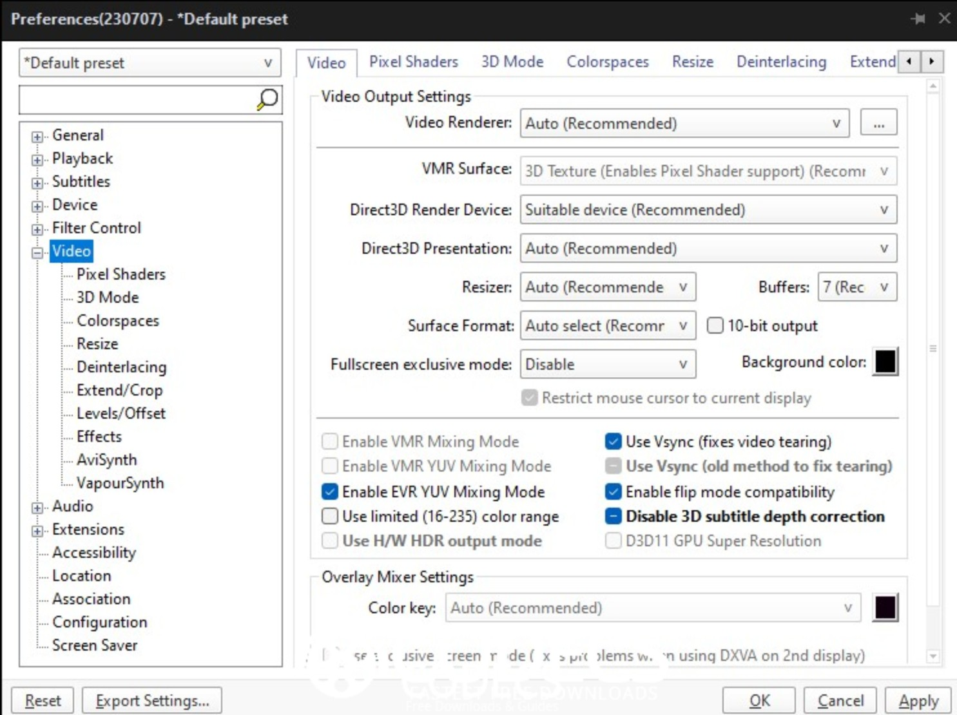This screenshot has height=715, width=957.
Task: Select Deinterlacing in the tree
Action: pos(122,367)
